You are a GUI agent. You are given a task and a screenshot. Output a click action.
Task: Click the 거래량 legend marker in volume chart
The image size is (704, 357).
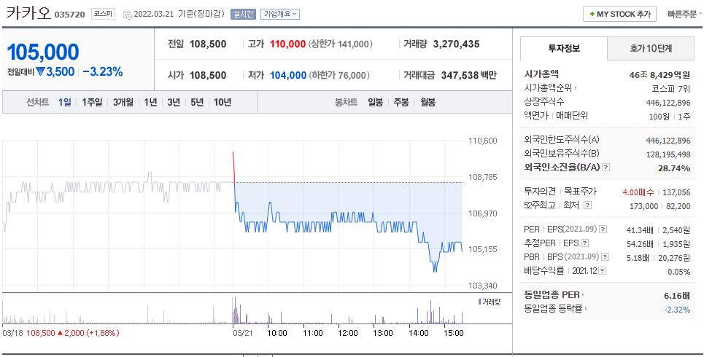[x=479, y=302]
